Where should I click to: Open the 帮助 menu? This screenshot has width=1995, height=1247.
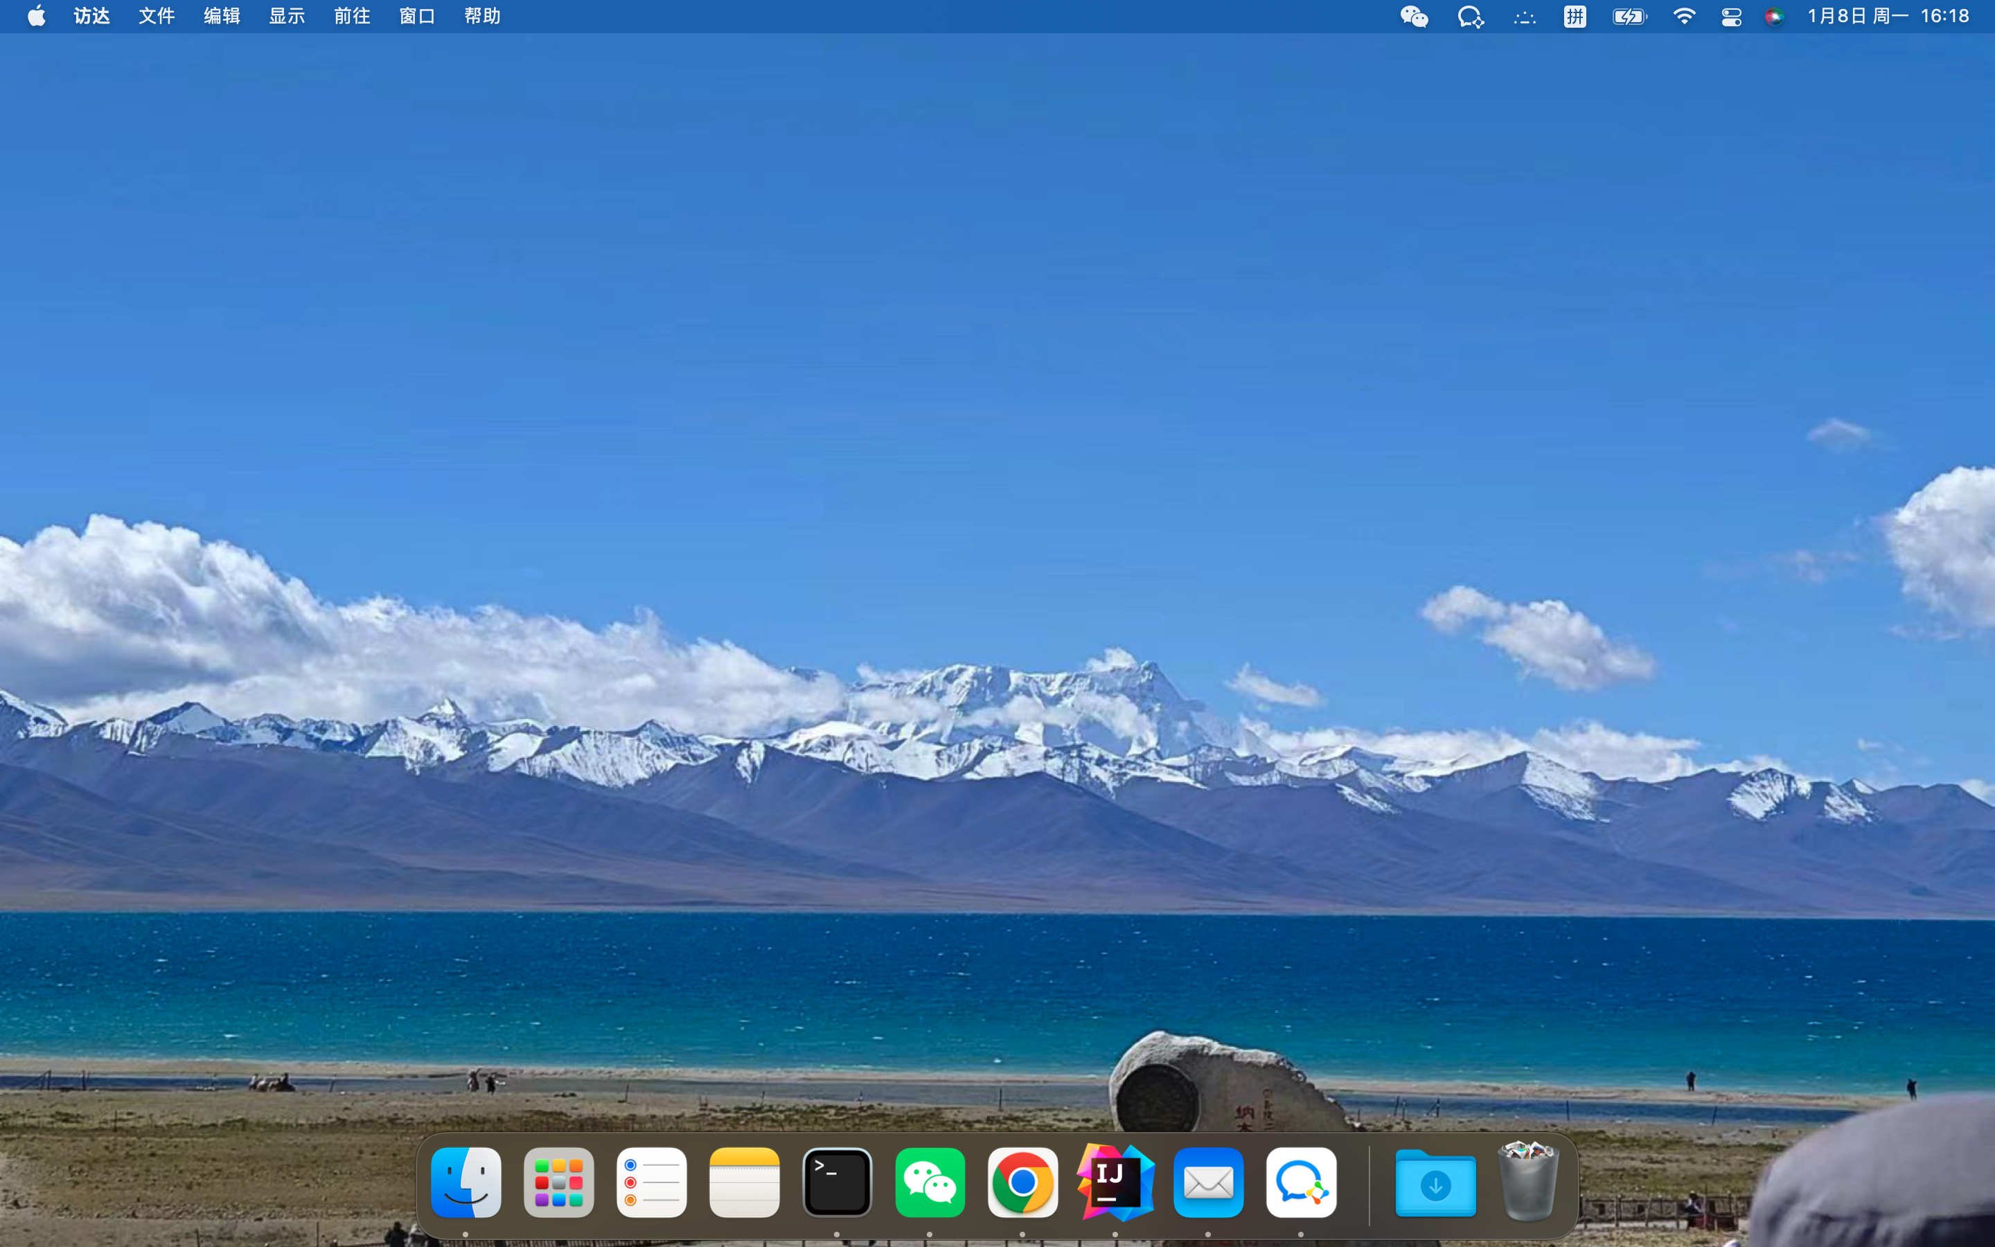point(482,16)
